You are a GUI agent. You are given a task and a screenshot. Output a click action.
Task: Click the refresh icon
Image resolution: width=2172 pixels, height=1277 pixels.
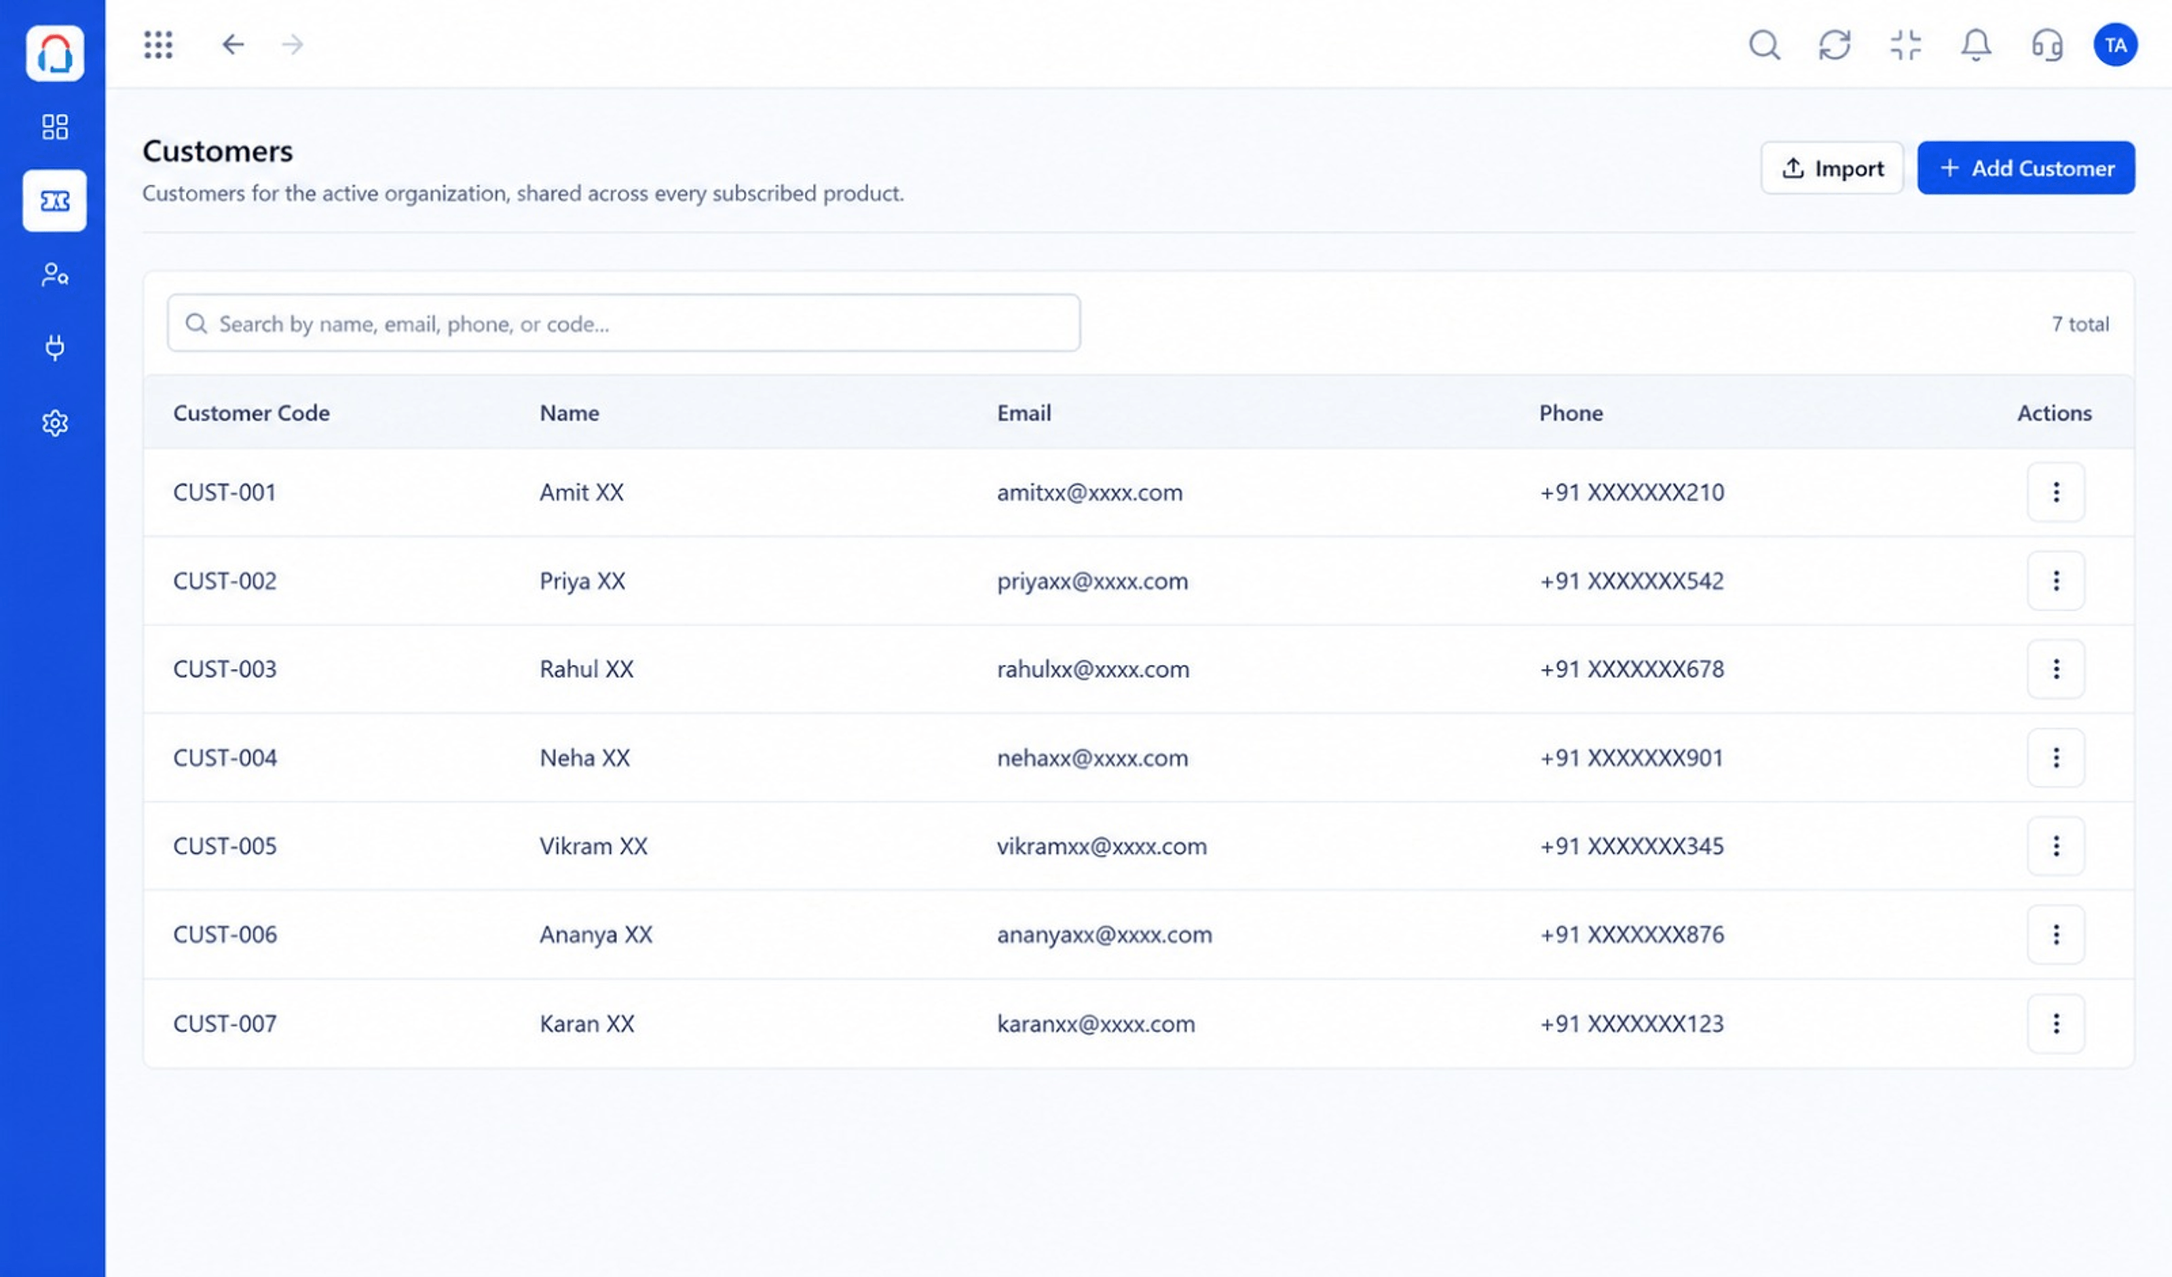pos(1835,45)
